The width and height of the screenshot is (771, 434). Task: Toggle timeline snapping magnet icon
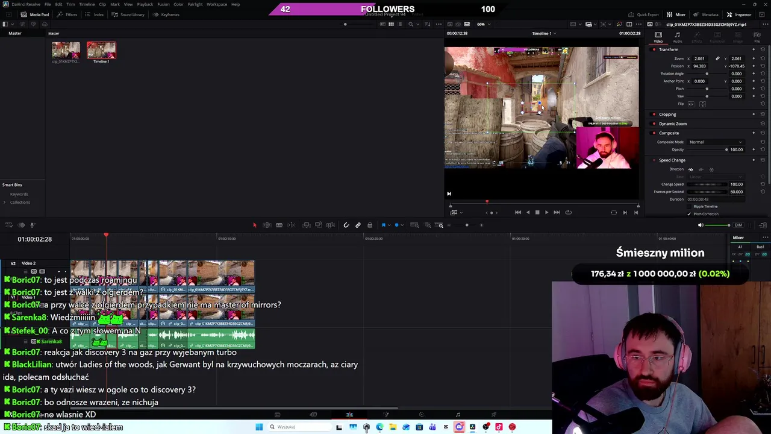pyautogui.click(x=346, y=225)
